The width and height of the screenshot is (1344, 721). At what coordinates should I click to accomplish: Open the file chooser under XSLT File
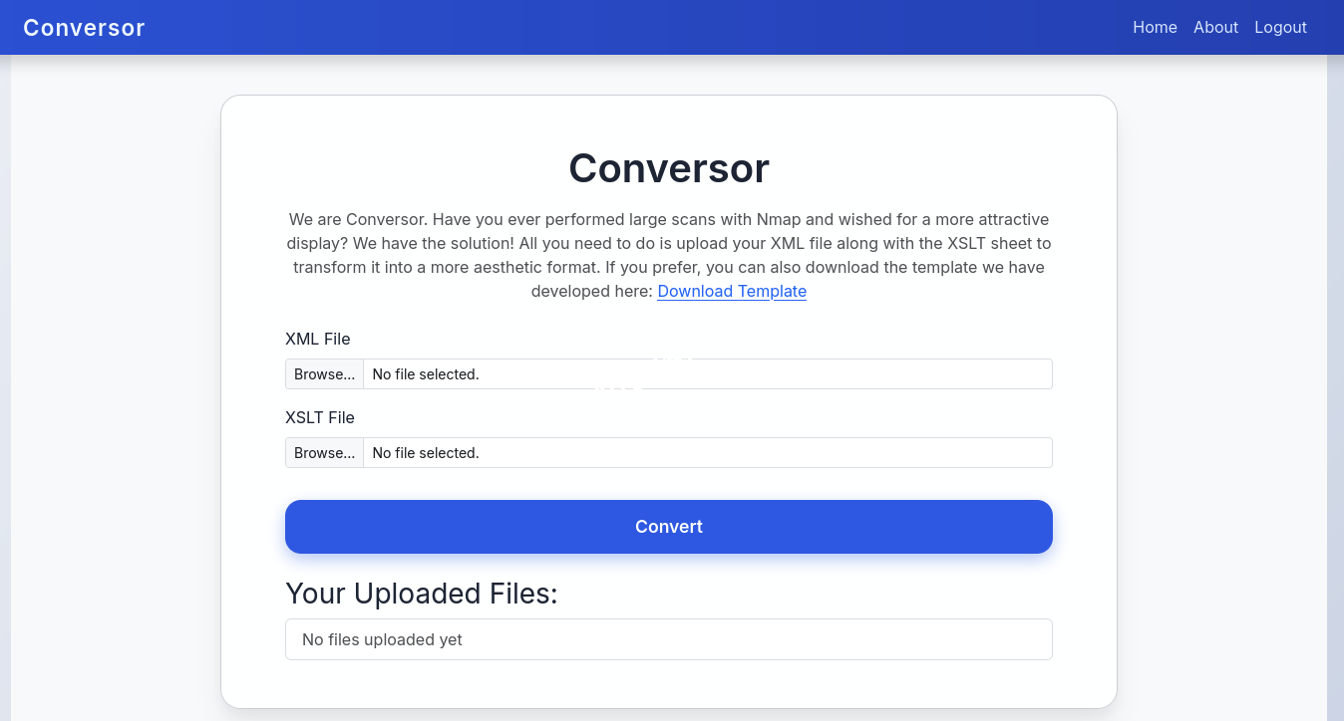coord(324,452)
